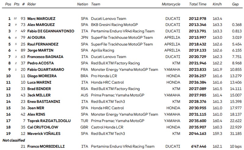This screenshot has width=244, height=150.
Task: Click Aprilia Racing team name
Action: coord(102,50)
